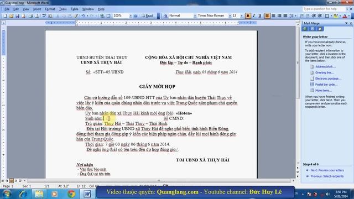The width and height of the screenshot is (354, 199).
Task: Click the Print icon in toolbar
Action: [31, 16]
